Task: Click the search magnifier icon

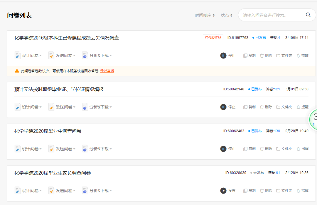Action: pos(308,15)
